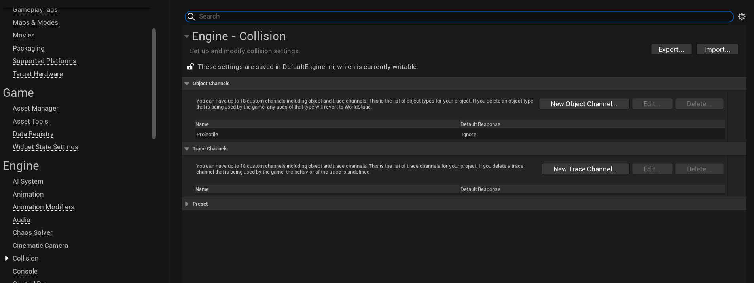The width and height of the screenshot is (754, 283).
Task: Go to Asset Manager settings
Action: [x=36, y=108]
